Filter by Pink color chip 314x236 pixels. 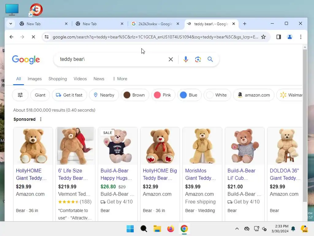[x=163, y=95]
